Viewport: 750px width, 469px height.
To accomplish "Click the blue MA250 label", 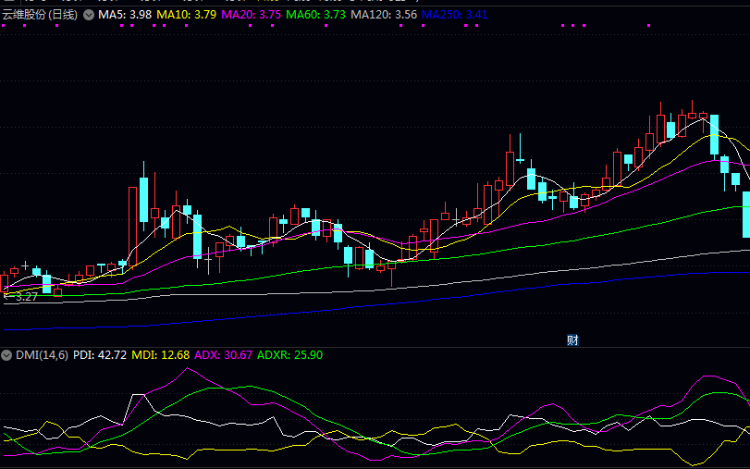I will click(x=454, y=15).
